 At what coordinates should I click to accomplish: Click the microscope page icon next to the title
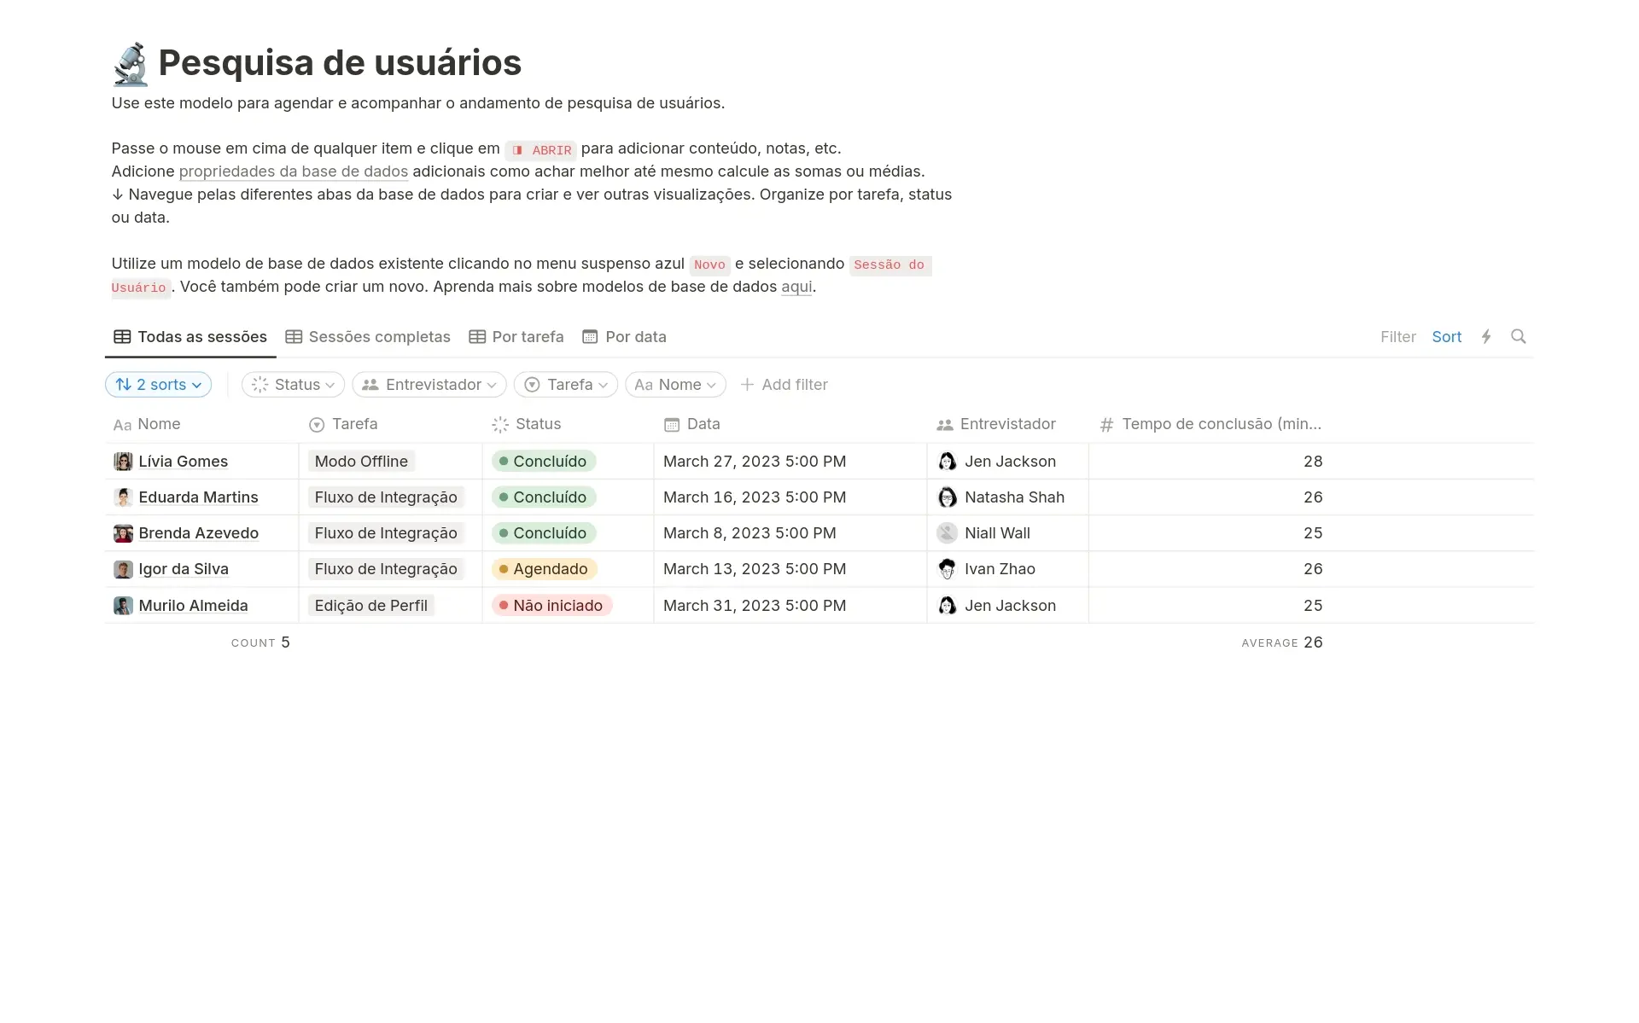click(x=130, y=62)
